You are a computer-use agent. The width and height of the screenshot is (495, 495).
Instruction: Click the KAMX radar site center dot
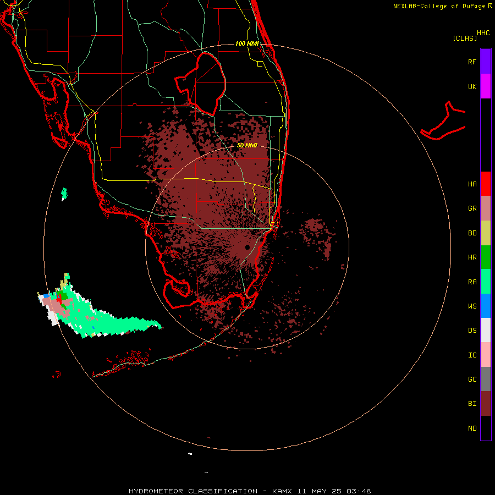[x=247, y=247]
